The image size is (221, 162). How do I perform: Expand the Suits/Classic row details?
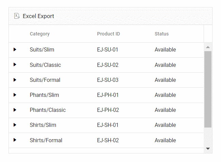pyautogui.click(x=15, y=65)
